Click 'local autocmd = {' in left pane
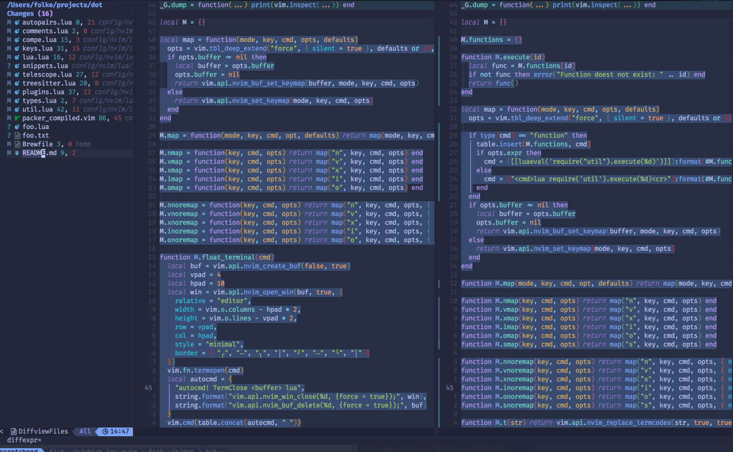733x452 pixels. coord(200,379)
